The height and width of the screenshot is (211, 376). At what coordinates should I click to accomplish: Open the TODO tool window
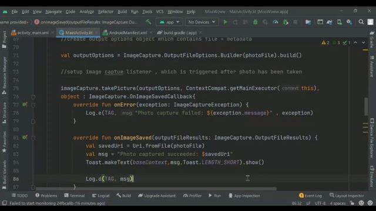click(x=19, y=195)
